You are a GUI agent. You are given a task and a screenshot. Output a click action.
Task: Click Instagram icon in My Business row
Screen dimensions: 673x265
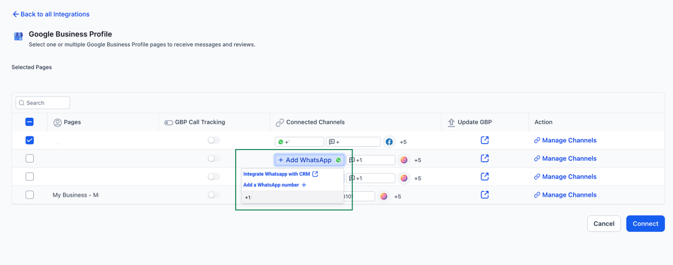(x=383, y=197)
